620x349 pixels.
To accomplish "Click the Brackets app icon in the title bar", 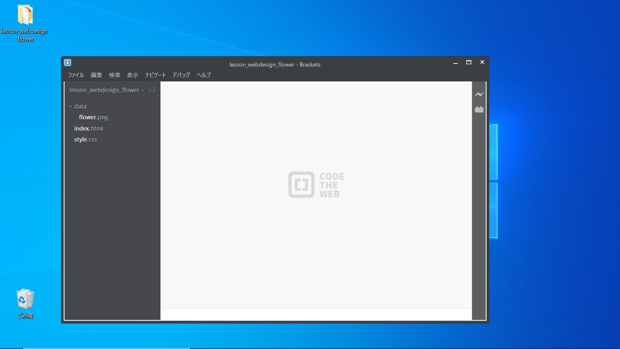I will (x=67, y=62).
